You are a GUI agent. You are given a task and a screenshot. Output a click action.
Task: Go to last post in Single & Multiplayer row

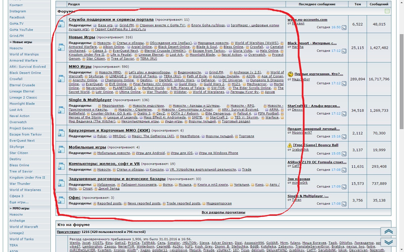(344, 114)
